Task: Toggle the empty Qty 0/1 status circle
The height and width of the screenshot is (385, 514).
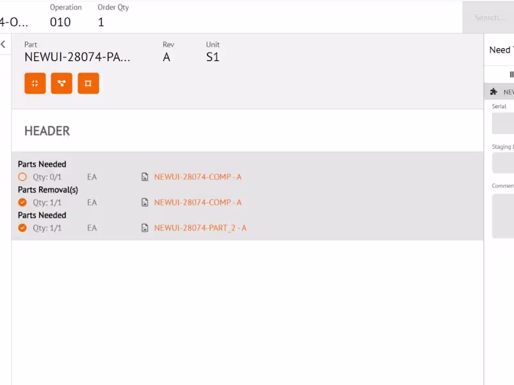Action: point(22,176)
